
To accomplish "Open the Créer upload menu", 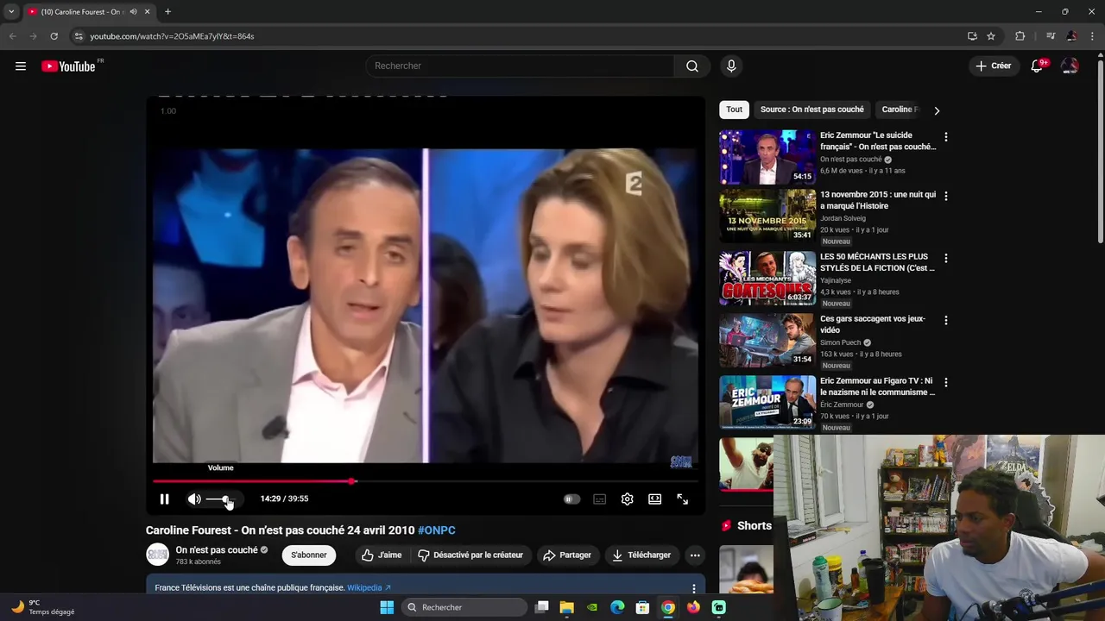I will [993, 66].
